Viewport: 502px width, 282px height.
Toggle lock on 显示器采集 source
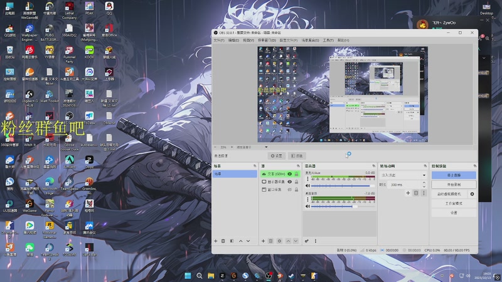296,182
